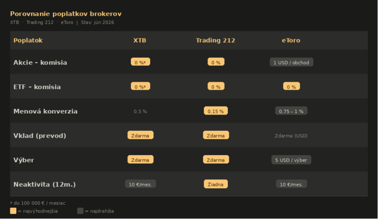Click XTB's 10 €/mes. inactivity badge

140,185
